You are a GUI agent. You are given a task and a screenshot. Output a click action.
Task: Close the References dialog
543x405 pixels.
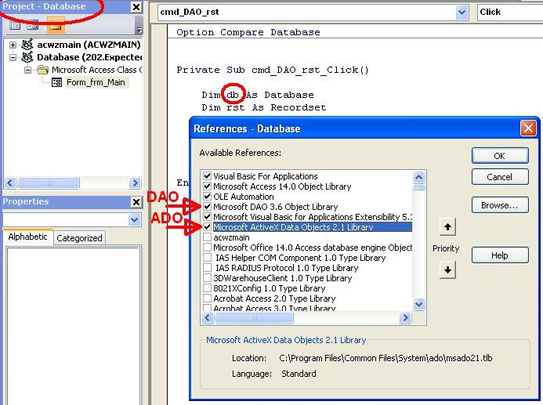click(x=528, y=128)
